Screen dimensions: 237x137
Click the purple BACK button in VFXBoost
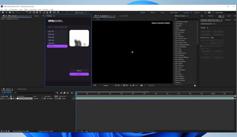[79, 74]
